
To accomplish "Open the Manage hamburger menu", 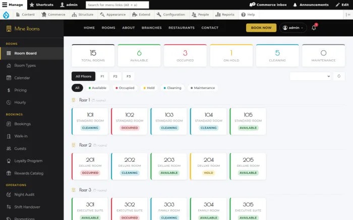I will [13, 5].
